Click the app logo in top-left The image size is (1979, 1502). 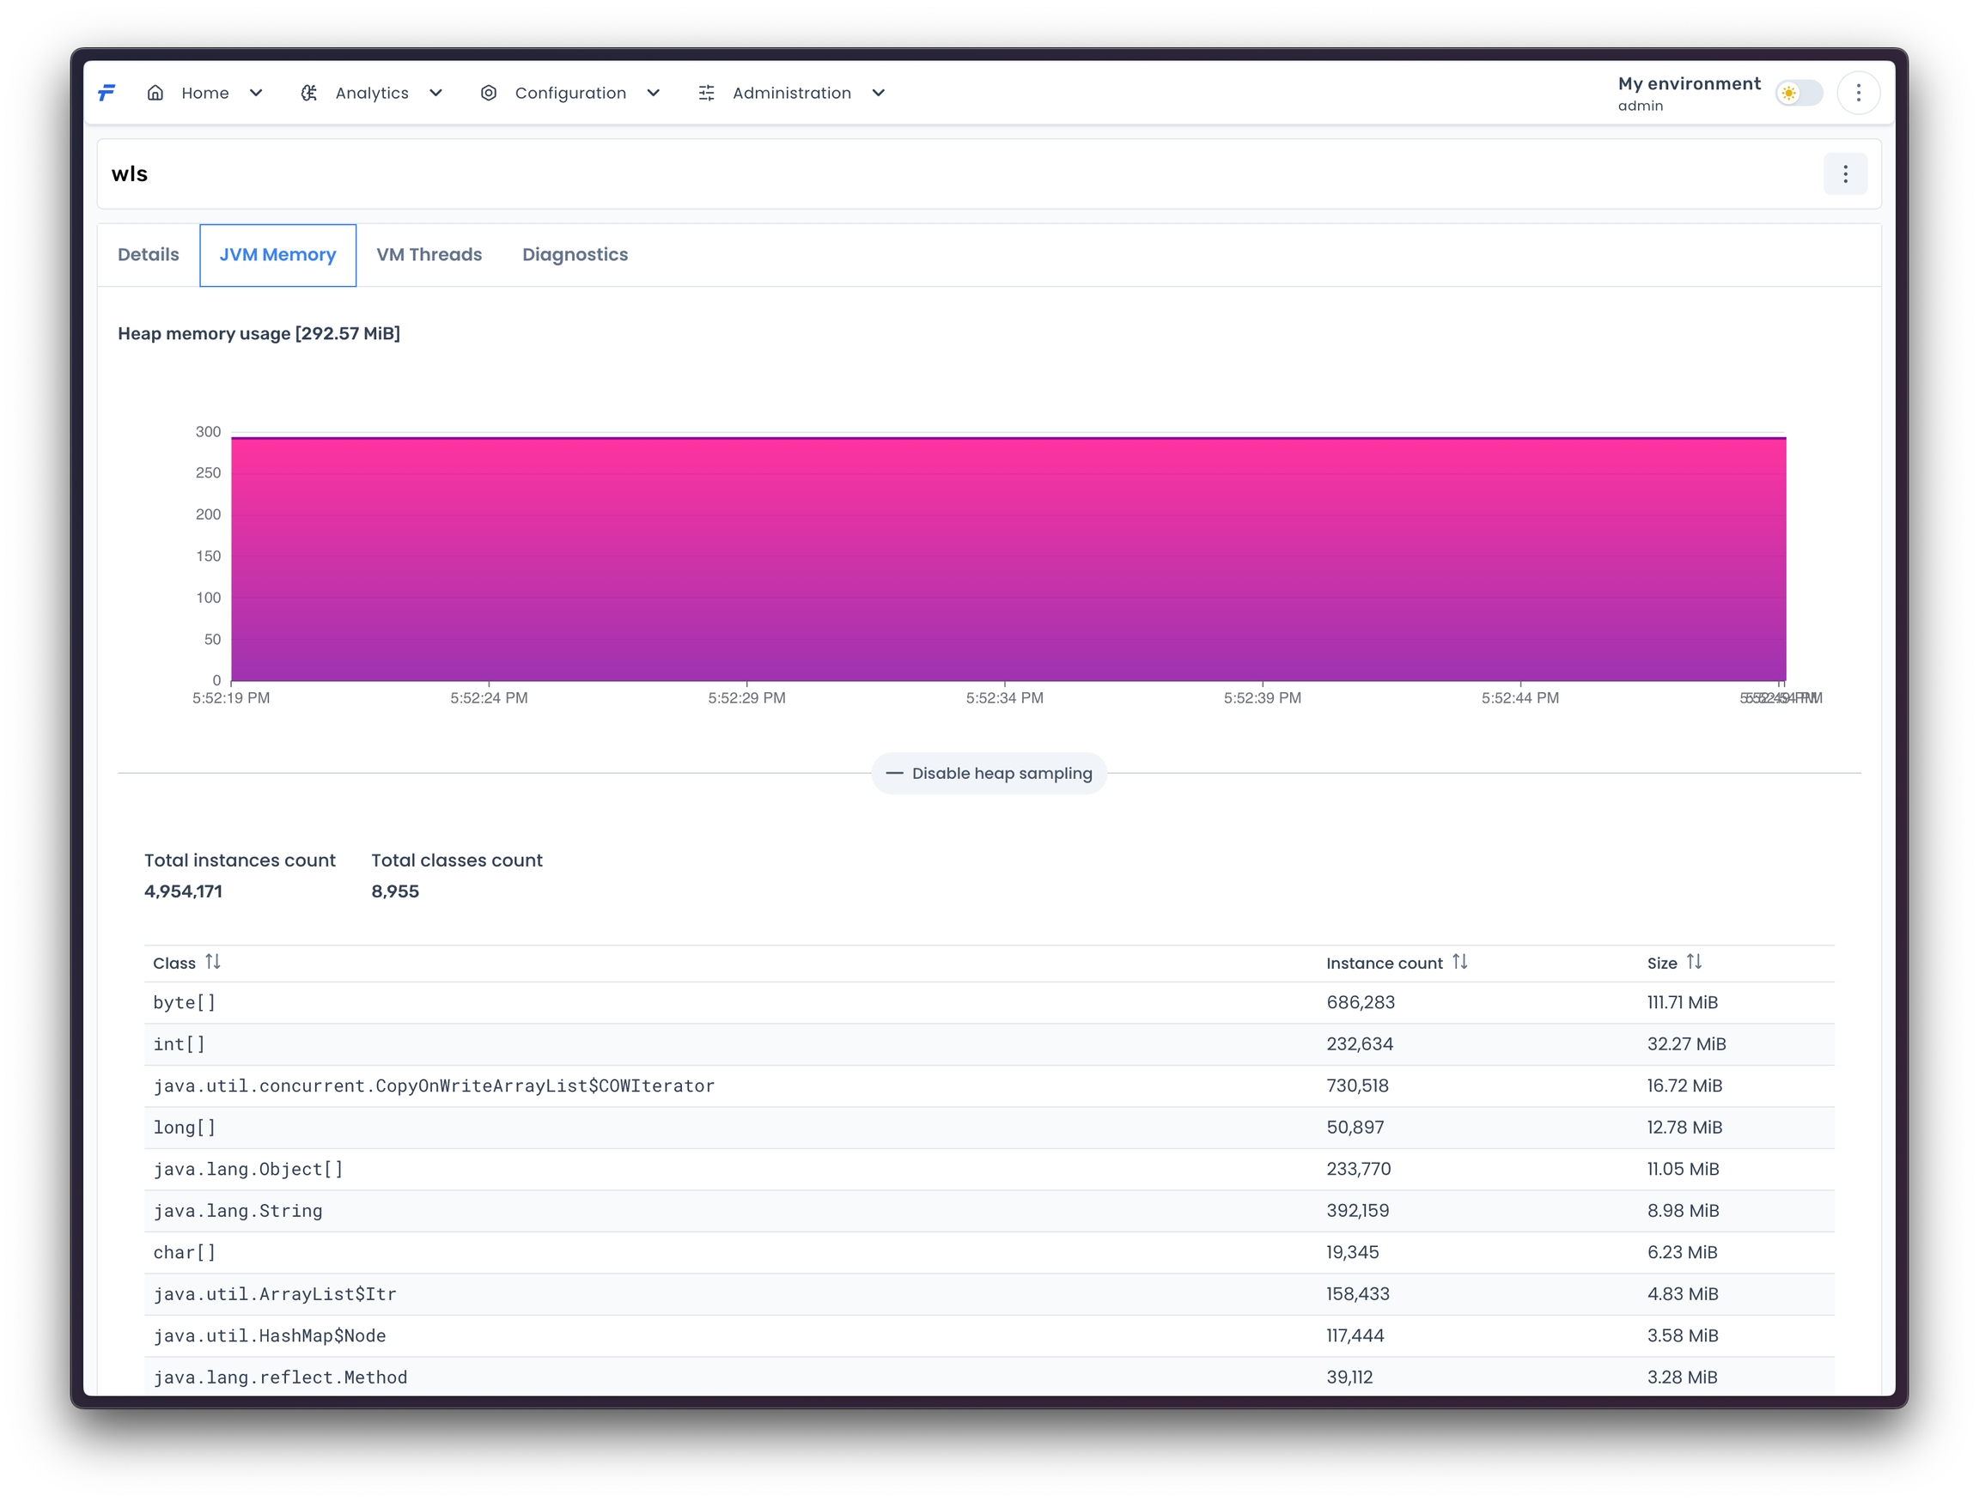click(x=107, y=93)
